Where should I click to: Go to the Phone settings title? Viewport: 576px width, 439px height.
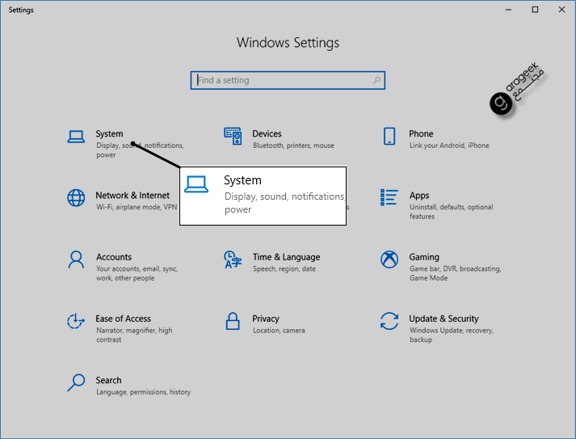(421, 133)
